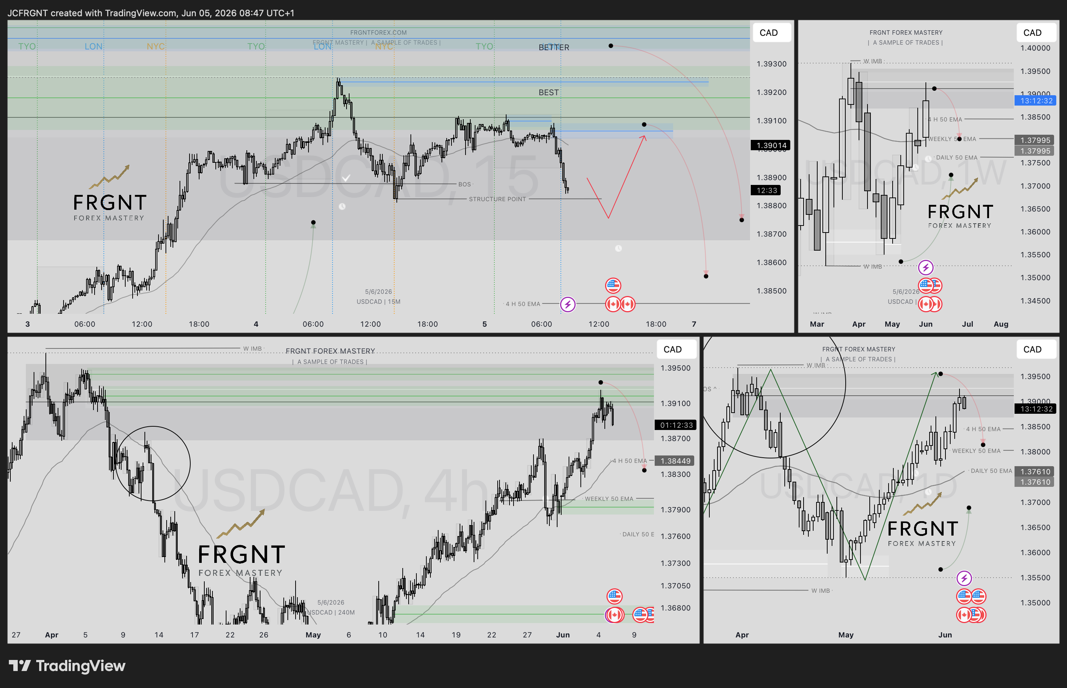Click the USDCAD | 15M caption text
This screenshot has height=688, width=1067.
point(378,302)
